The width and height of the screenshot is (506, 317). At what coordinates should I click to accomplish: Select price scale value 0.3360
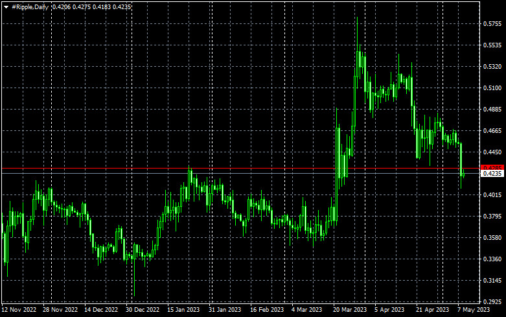[x=492, y=259]
